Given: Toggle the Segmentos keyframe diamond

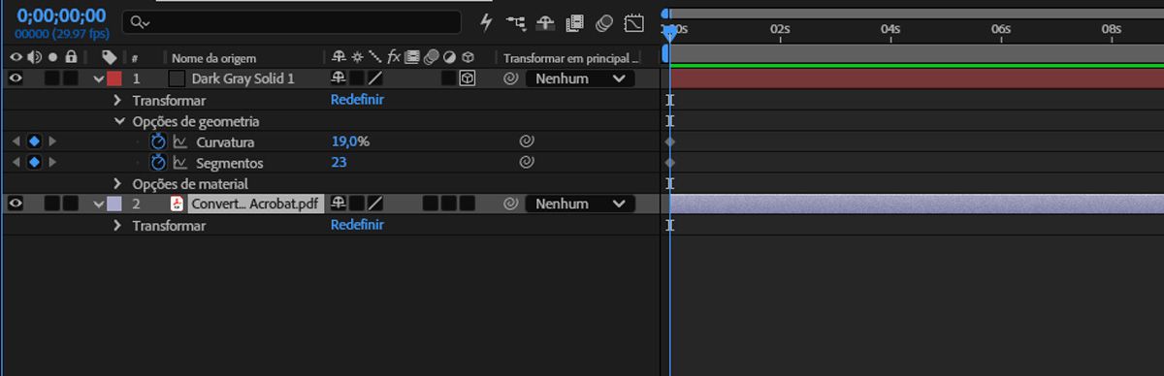Looking at the screenshot, I should point(34,163).
